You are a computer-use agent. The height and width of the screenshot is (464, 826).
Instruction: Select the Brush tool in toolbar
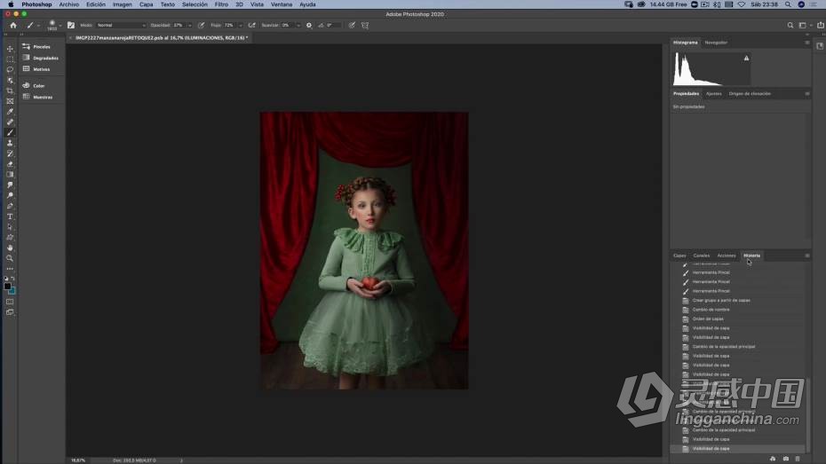click(x=10, y=132)
